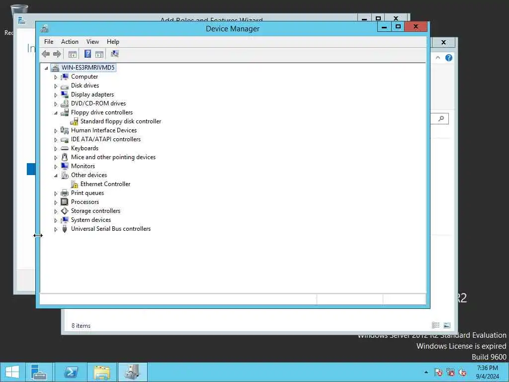The width and height of the screenshot is (509, 382).
Task: Open Server Manager from the taskbar
Action: coord(39,372)
